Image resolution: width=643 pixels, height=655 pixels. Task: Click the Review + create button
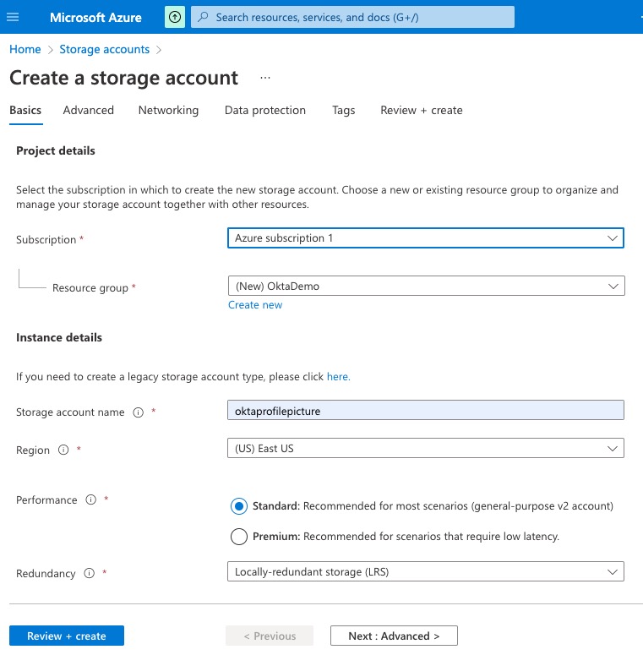pyautogui.click(x=67, y=636)
